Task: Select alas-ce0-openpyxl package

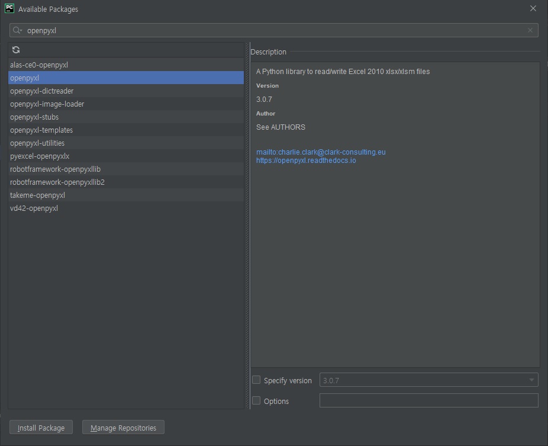Action: click(x=126, y=65)
